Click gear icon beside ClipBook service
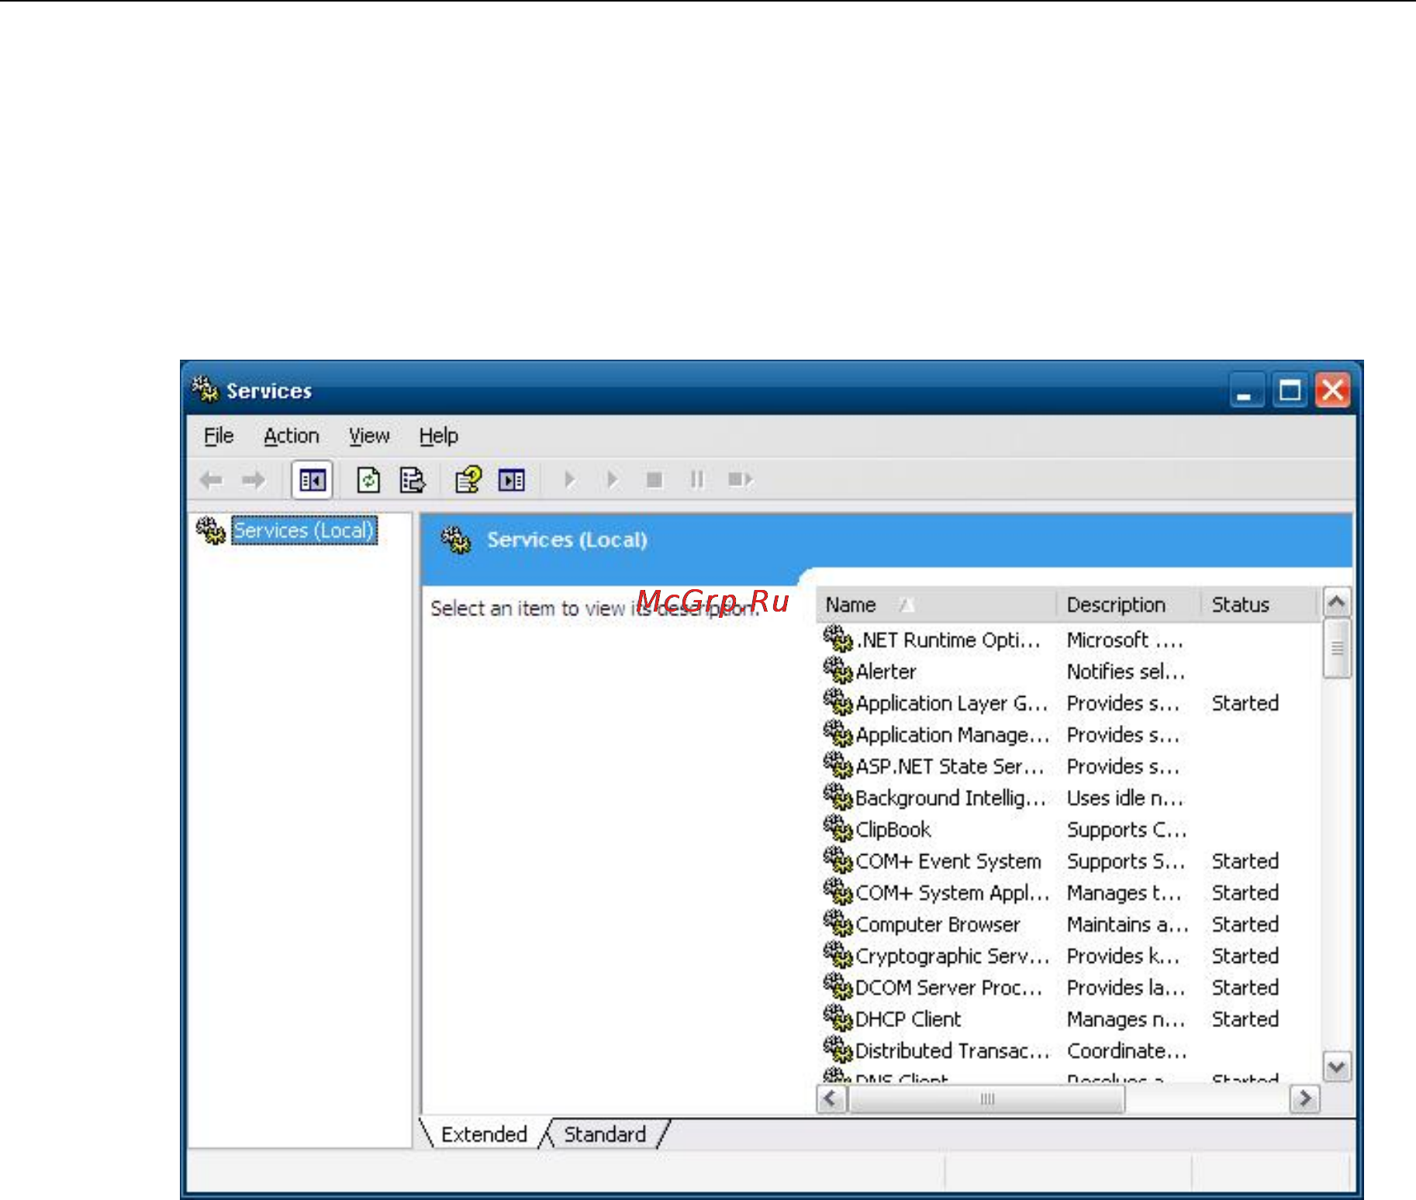This screenshot has height=1200, width=1416. coord(838,829)
